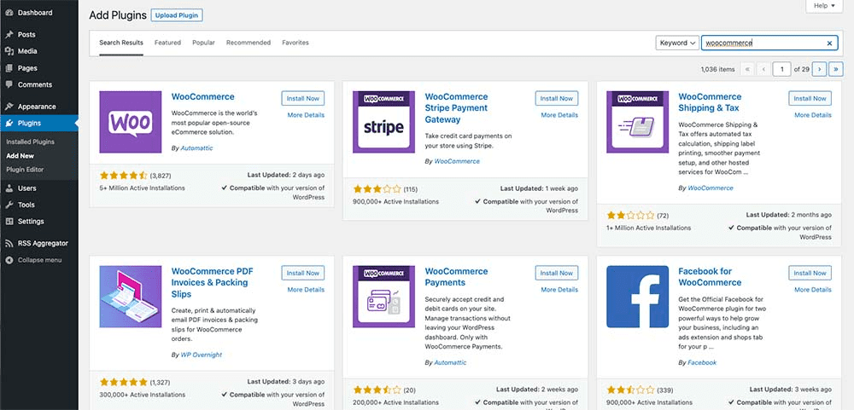
Task: Click the WooCommerce Shipping & Tax icon
Action: [637, 122]
